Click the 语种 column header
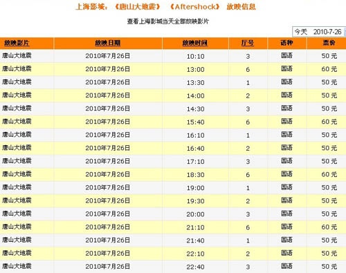 point(286,43)
